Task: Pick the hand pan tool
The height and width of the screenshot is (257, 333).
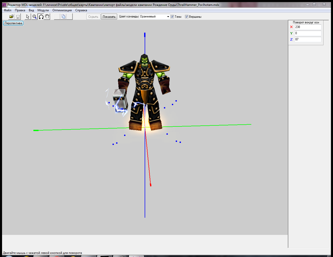Action: tap(47, 17)
